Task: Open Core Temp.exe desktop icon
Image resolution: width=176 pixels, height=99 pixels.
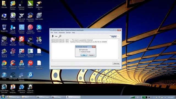Action: (x=13, y=89)
